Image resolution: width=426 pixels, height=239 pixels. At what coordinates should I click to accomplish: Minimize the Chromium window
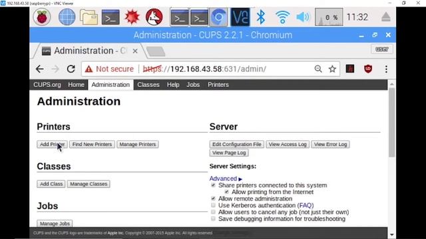coord(361,35)
